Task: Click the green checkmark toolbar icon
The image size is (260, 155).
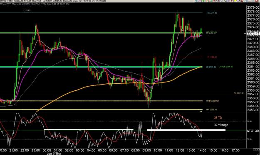Action: click(x=203, y=1)
